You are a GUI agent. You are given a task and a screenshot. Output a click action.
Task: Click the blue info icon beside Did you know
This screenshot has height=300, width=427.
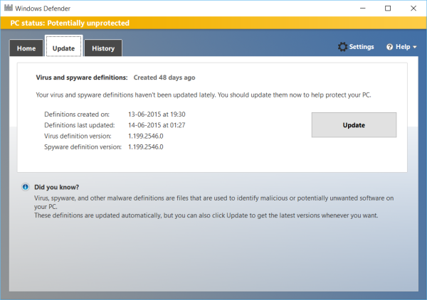pos(26,187)
